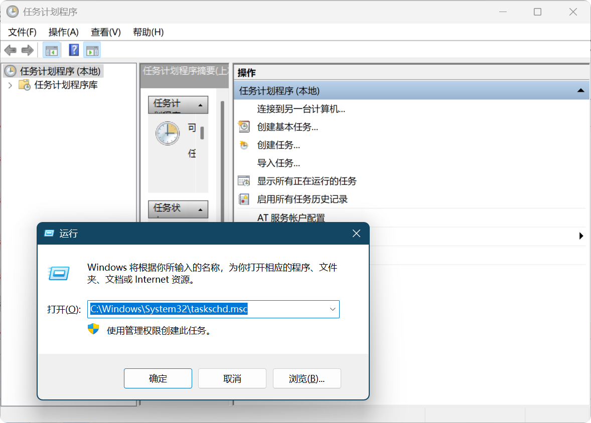The height and width of the screenshot is (423, 591).
Task: Select the clock icon of 任务计划程序 (本地)
Action: click(x=11, y=71)
